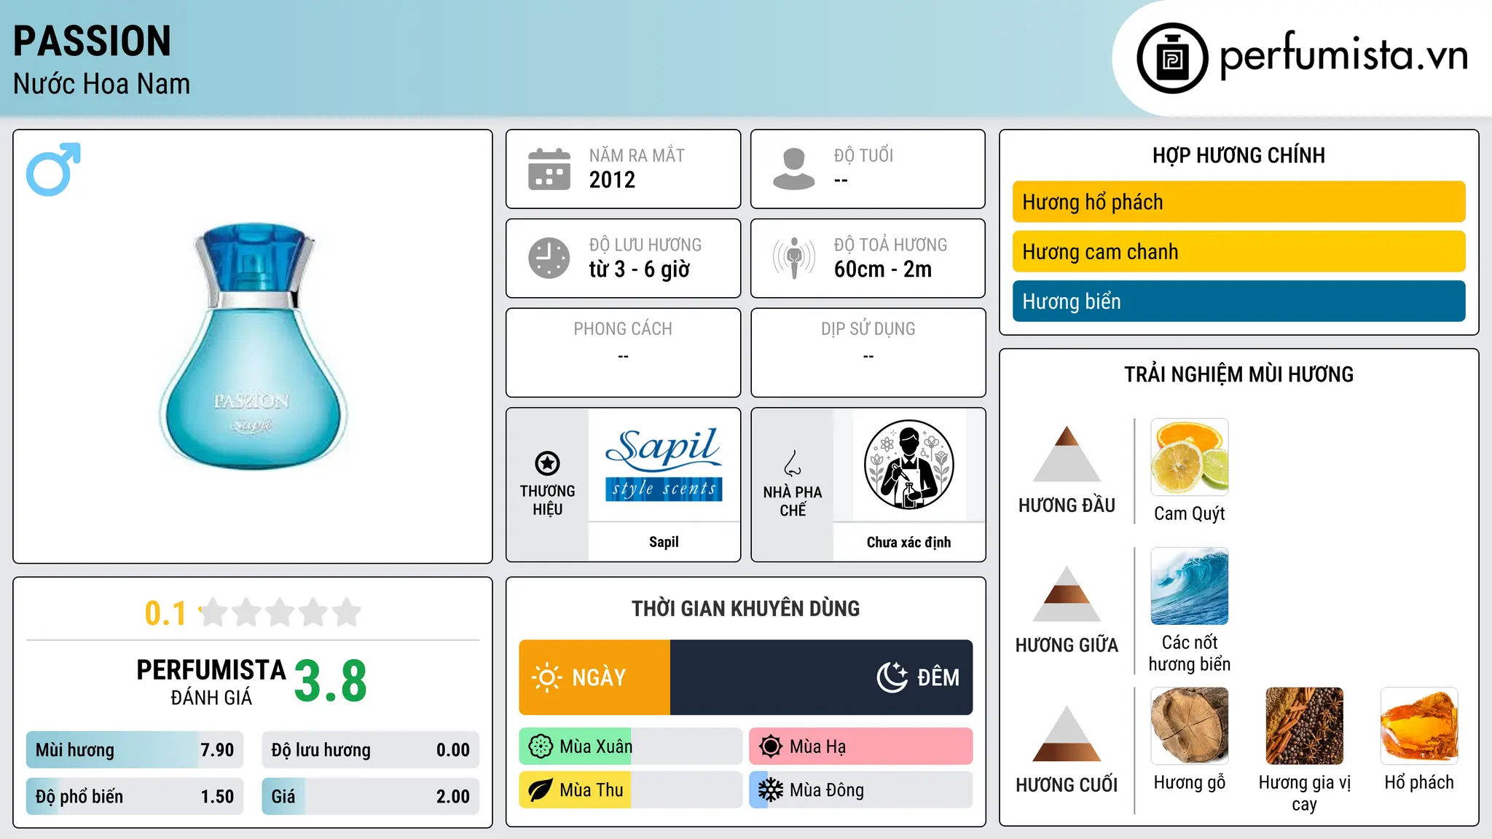
Task: Click the Hương hổ phách accord bar
Action: click(x=1238, y=202)
